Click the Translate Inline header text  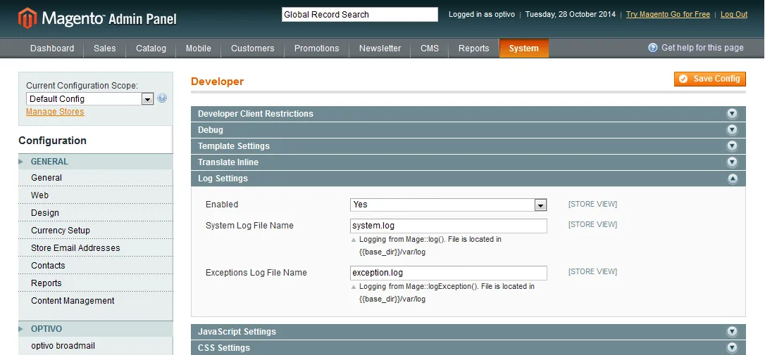[228, 162]
